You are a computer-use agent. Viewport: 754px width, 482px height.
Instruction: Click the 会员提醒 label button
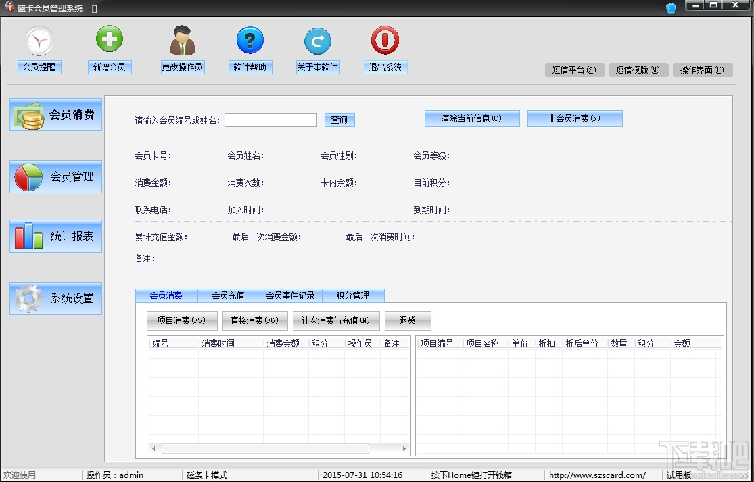pyautogui.click(x=39, y=68)
